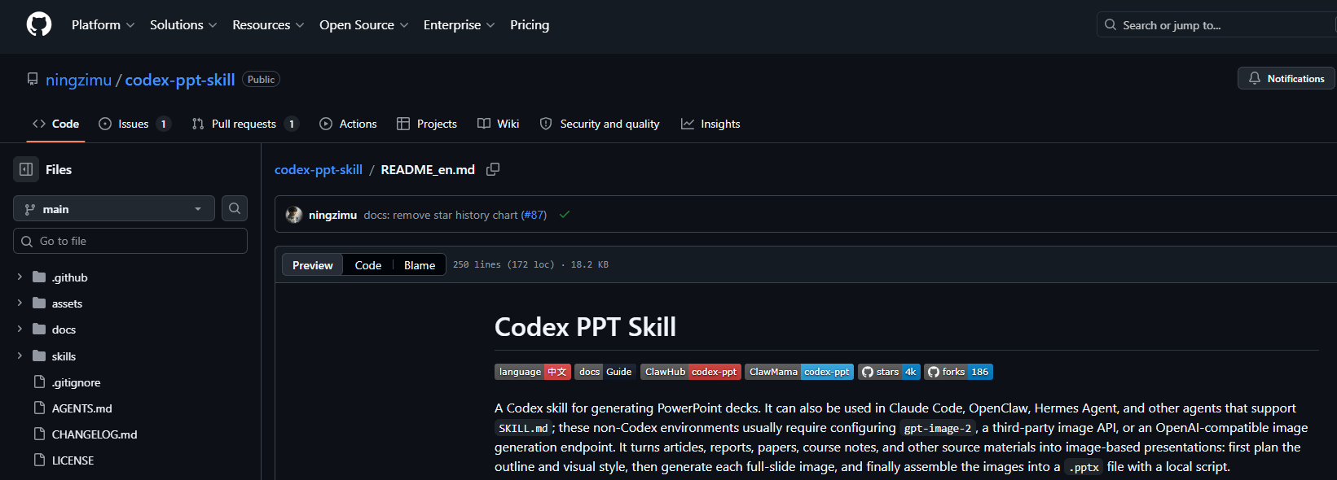1337x480 pixels.
Task: Switch to the Issues tab
Action: point(134,124)
